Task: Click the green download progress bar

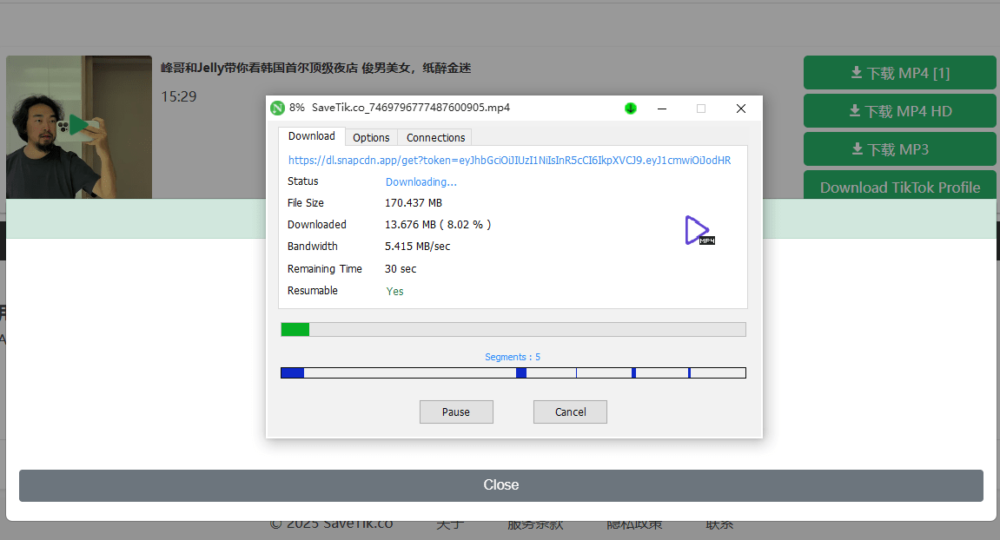Action: tap(295, 329)
